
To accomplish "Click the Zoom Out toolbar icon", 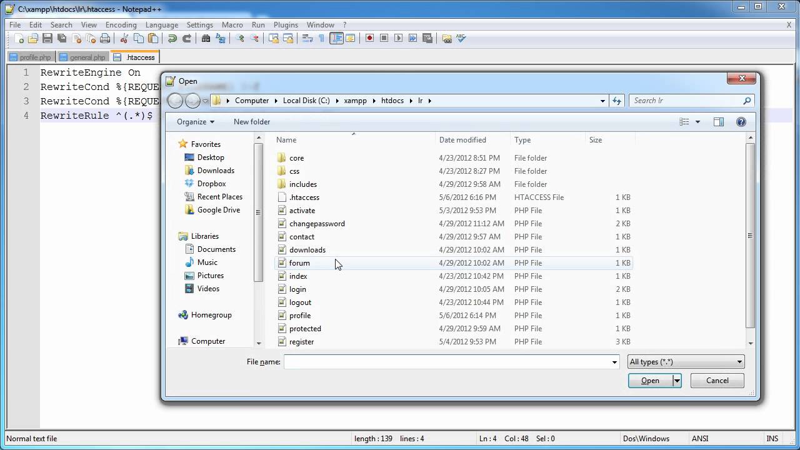I will pos(254,38).
